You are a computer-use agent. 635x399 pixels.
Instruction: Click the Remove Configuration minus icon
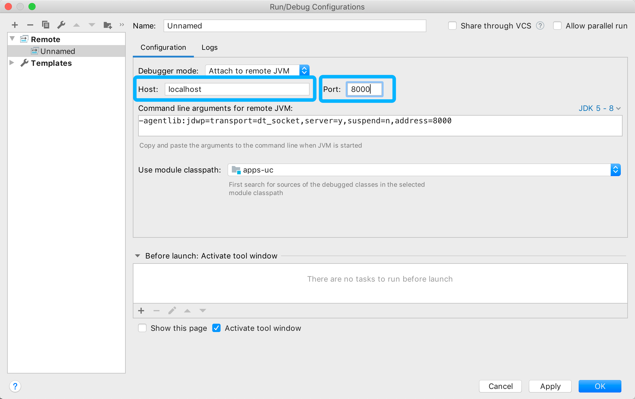coord(30,25)
